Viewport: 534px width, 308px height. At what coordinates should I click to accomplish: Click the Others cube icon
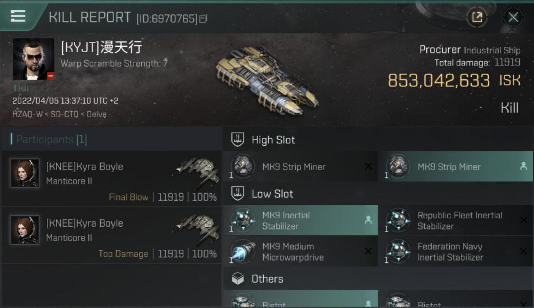(238, 279)
